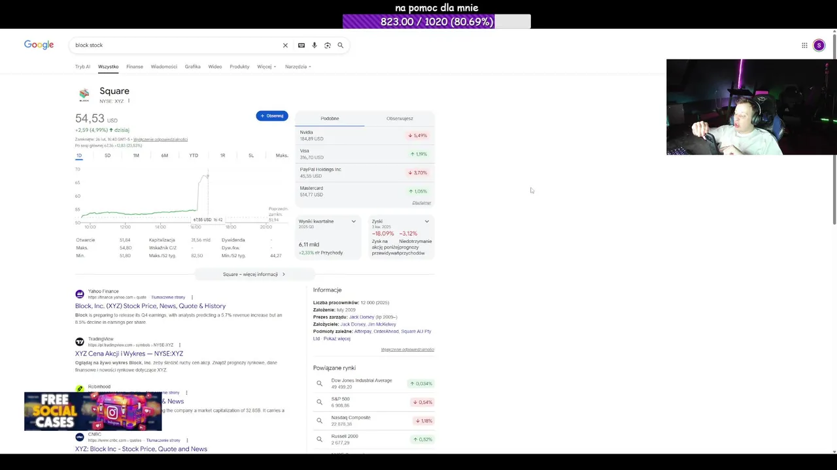The image size is (837, 470).
Task: Open three-dot options for CNBC result
Action: click(x=187, y=441)
